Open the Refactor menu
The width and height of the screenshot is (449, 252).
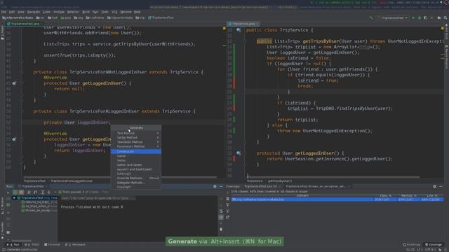[73, 12]
